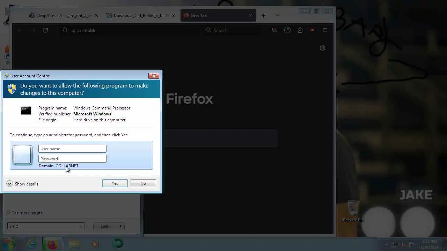The width and height of the screenshot is (447, 251).
Task: Click the Lock button in Start menu
Action: click(x=105, y=226)
